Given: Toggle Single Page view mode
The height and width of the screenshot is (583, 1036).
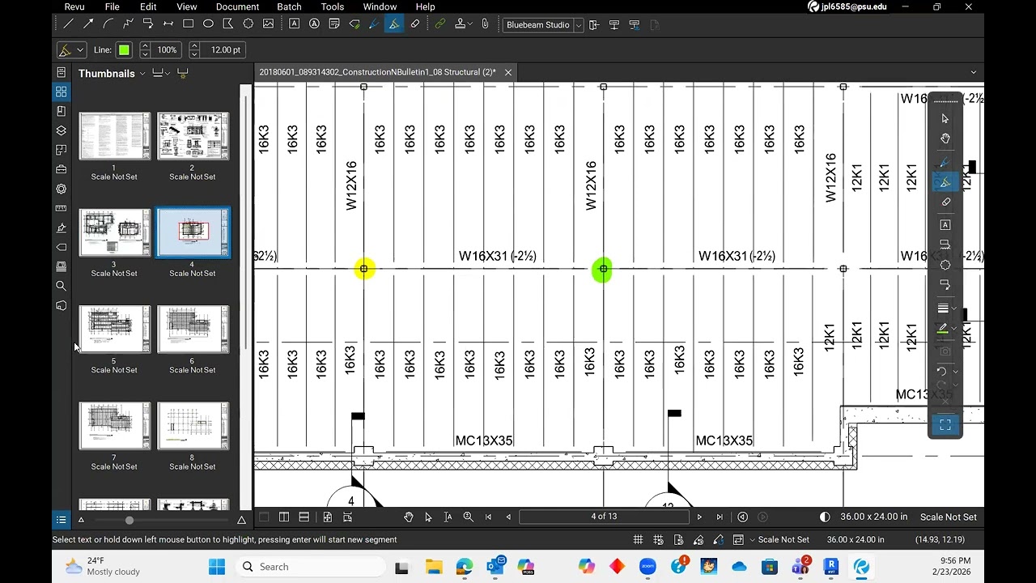Looking at the screenshot, I should coord(264,517).
